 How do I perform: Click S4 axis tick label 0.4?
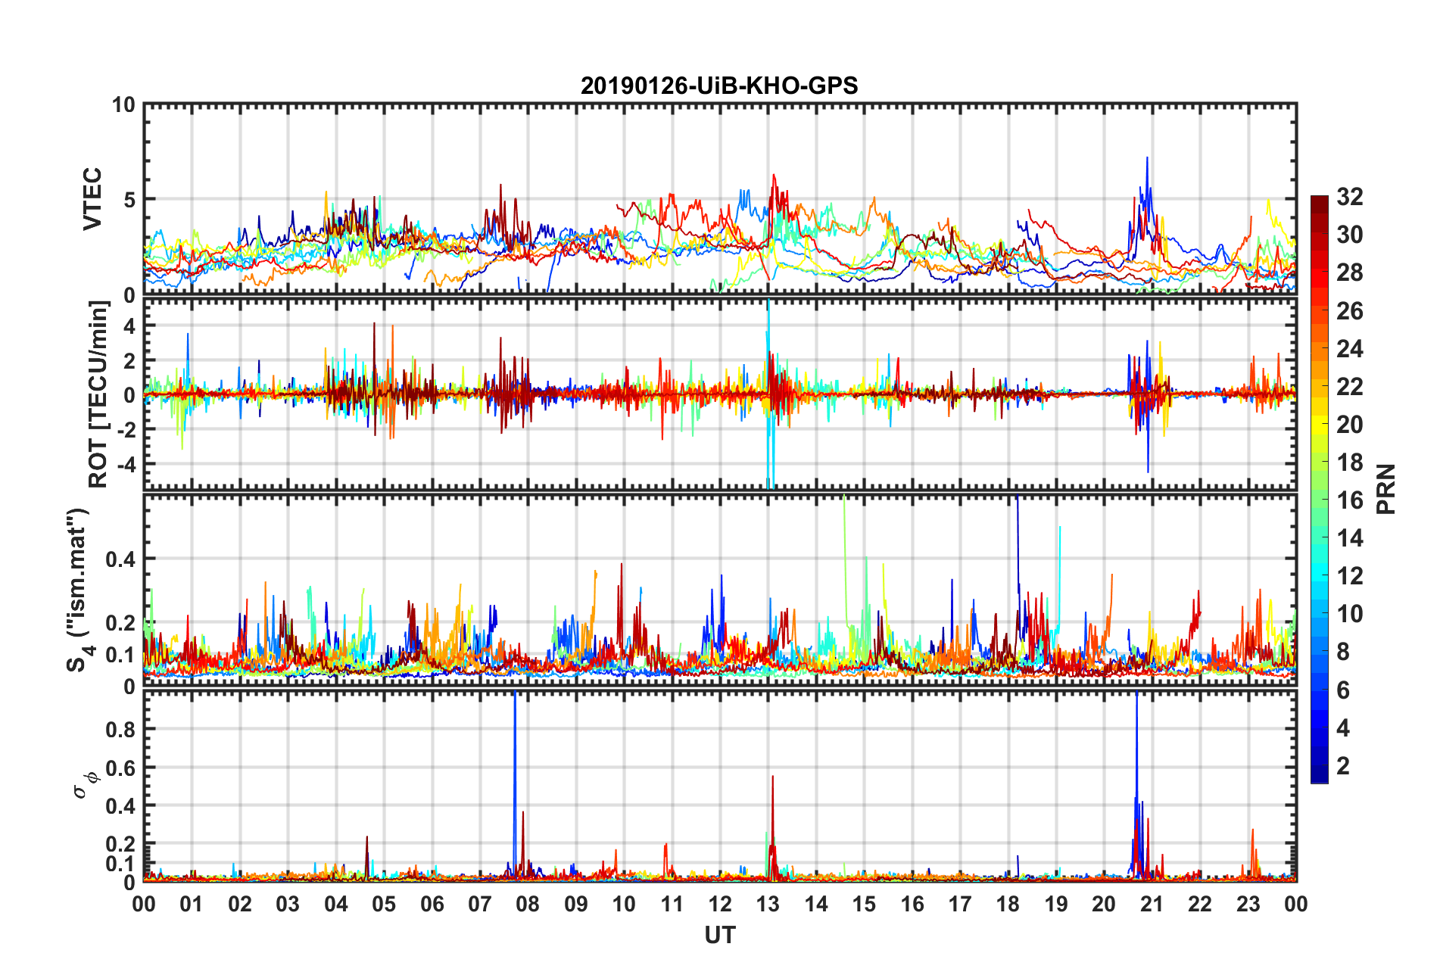point(120,559)
